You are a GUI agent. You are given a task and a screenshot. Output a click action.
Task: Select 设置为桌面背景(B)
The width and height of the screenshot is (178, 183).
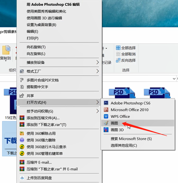pyautogui.click(x=41, y=25)
